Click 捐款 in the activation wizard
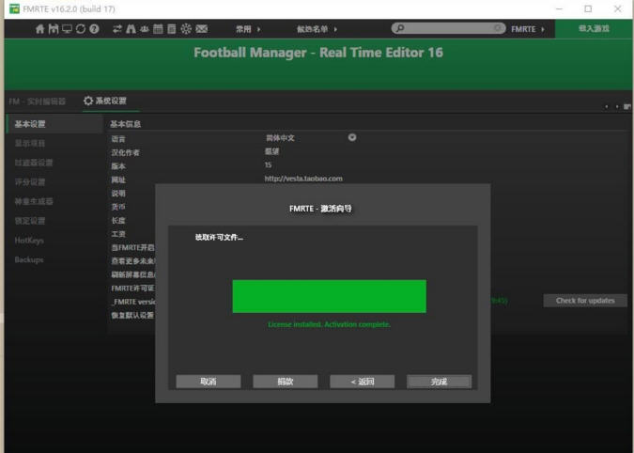This screenshot has height=453, width=634. tap(285, 382)
